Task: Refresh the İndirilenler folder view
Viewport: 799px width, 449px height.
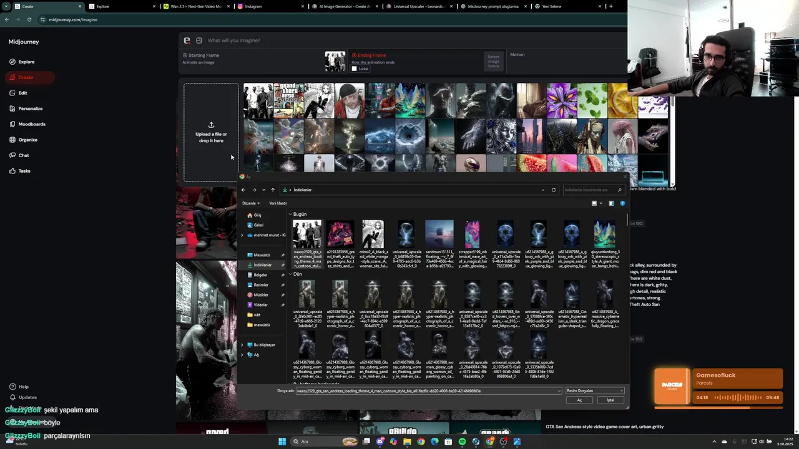Action: click(553, 190)
